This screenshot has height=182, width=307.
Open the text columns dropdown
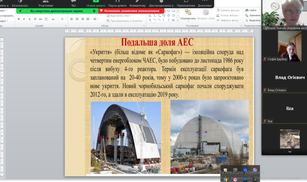[95, 19]
